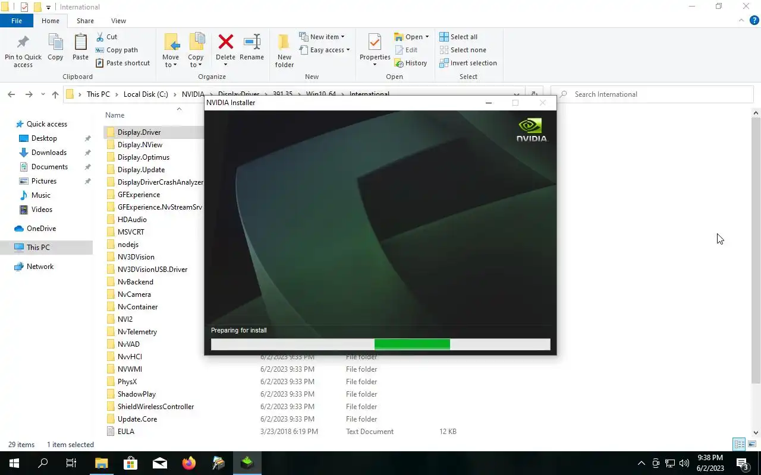761x475 pixels.
Task: Click This PC in address bar
Action: (x=98, y=94)
